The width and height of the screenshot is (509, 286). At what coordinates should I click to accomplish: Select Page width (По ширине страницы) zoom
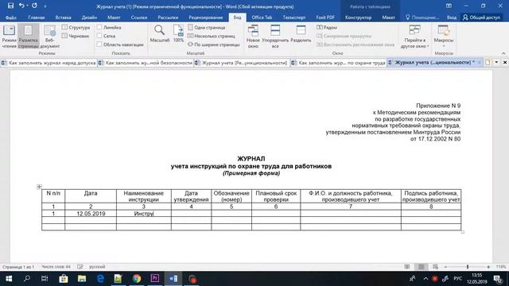click(214, 44)
